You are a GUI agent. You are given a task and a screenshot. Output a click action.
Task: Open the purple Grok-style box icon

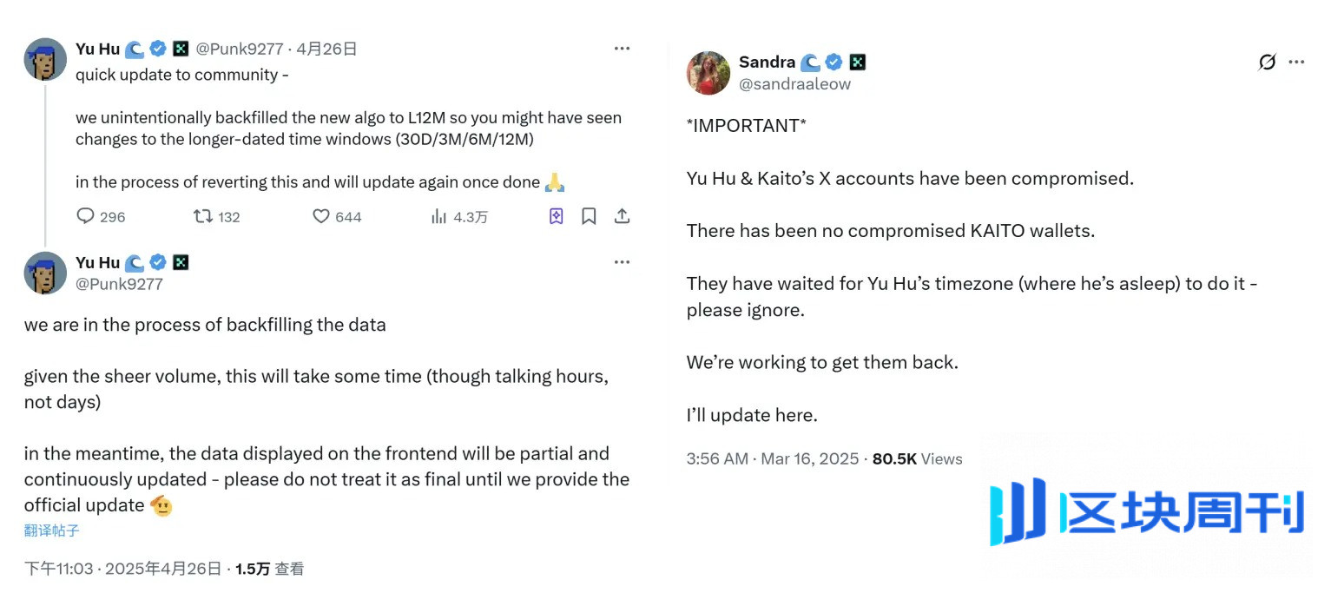click(557, 216)
